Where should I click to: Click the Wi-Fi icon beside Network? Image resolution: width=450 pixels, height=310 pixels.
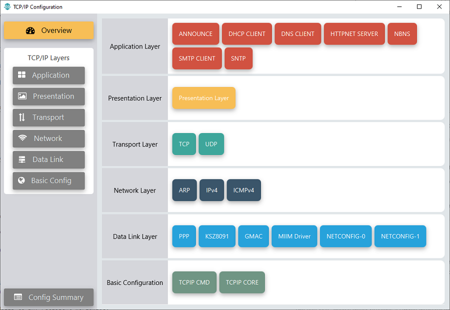click(22, 138)
